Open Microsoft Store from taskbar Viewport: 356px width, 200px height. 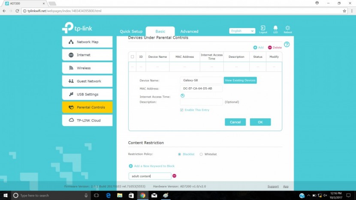tap(131, 195)
